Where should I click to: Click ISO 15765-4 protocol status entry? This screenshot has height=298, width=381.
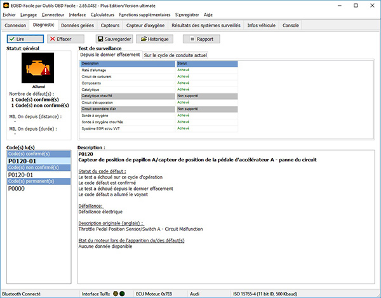pos(265,294)
